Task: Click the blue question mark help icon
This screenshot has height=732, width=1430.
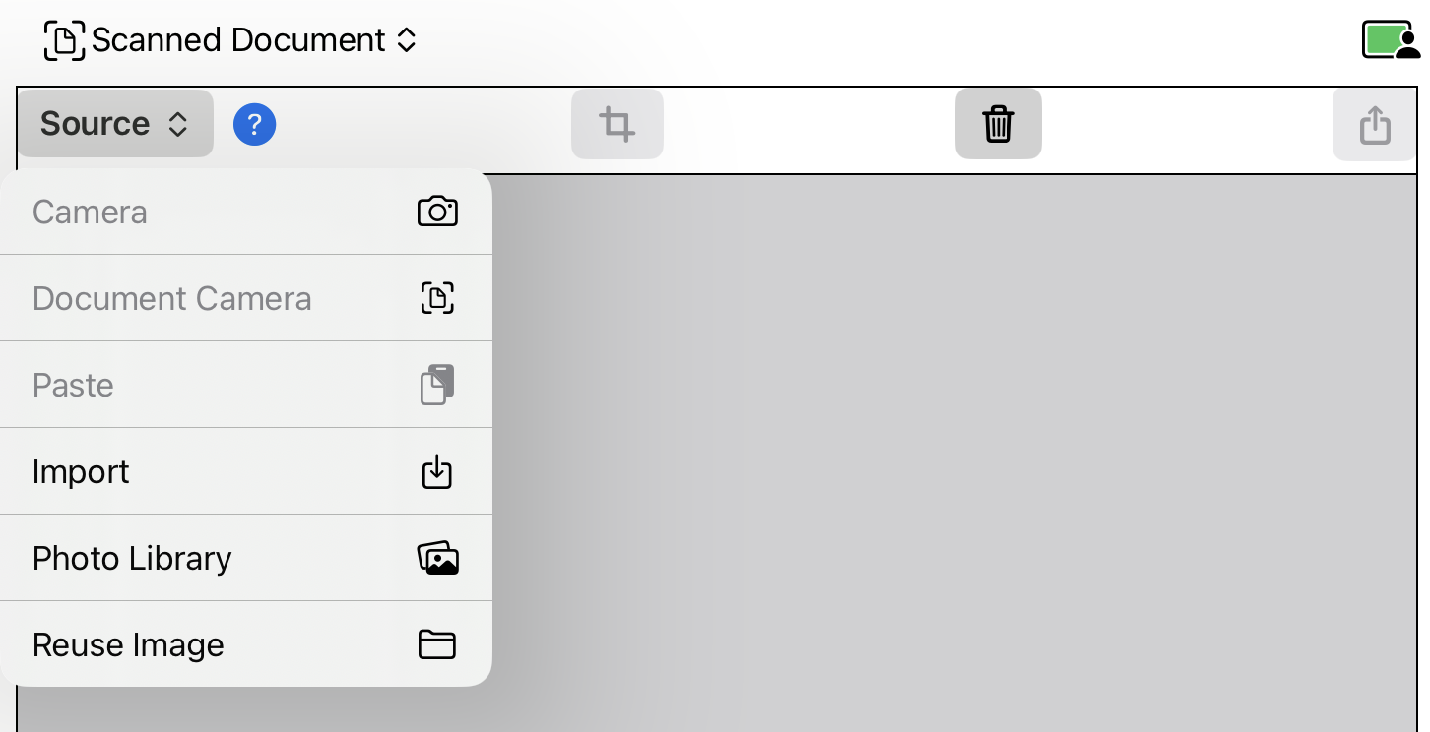Action: 254,125
